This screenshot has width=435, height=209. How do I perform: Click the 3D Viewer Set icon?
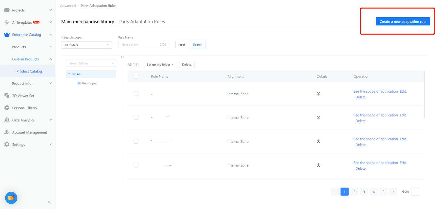tap(7, 96)
